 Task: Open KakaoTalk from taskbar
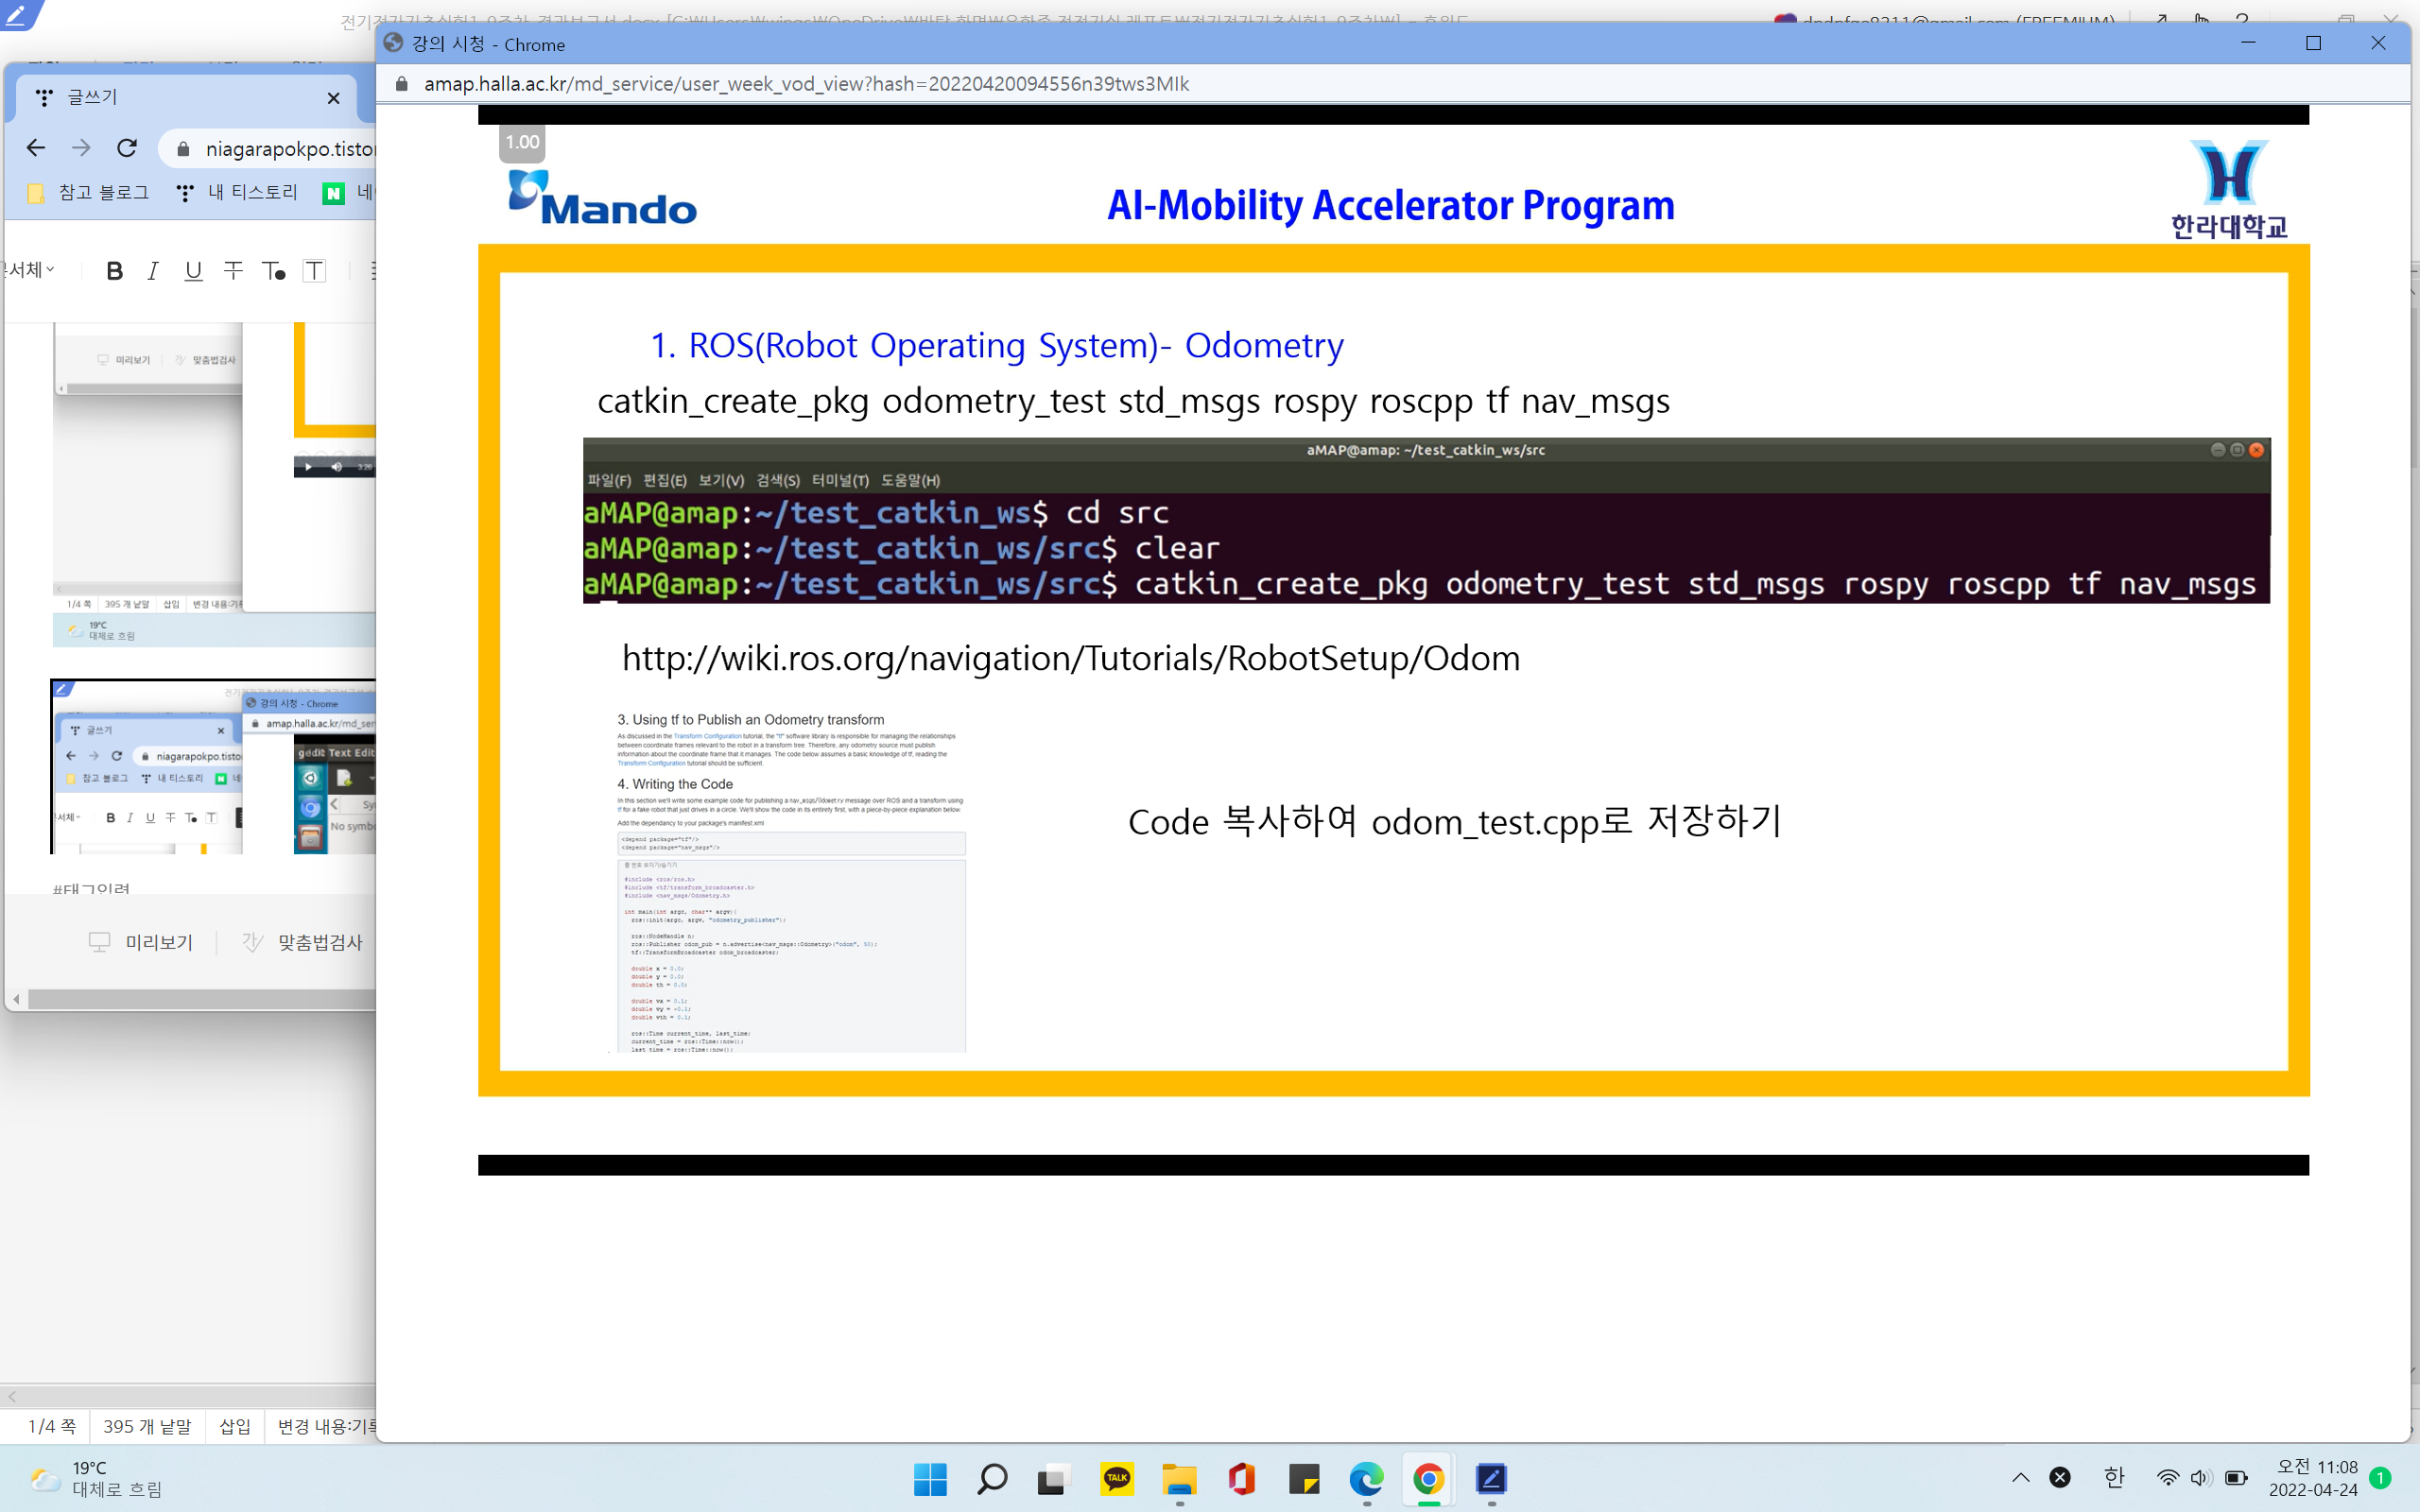coord(1116,1478)
